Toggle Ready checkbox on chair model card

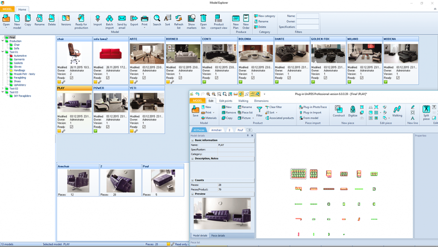click(71, 78)
